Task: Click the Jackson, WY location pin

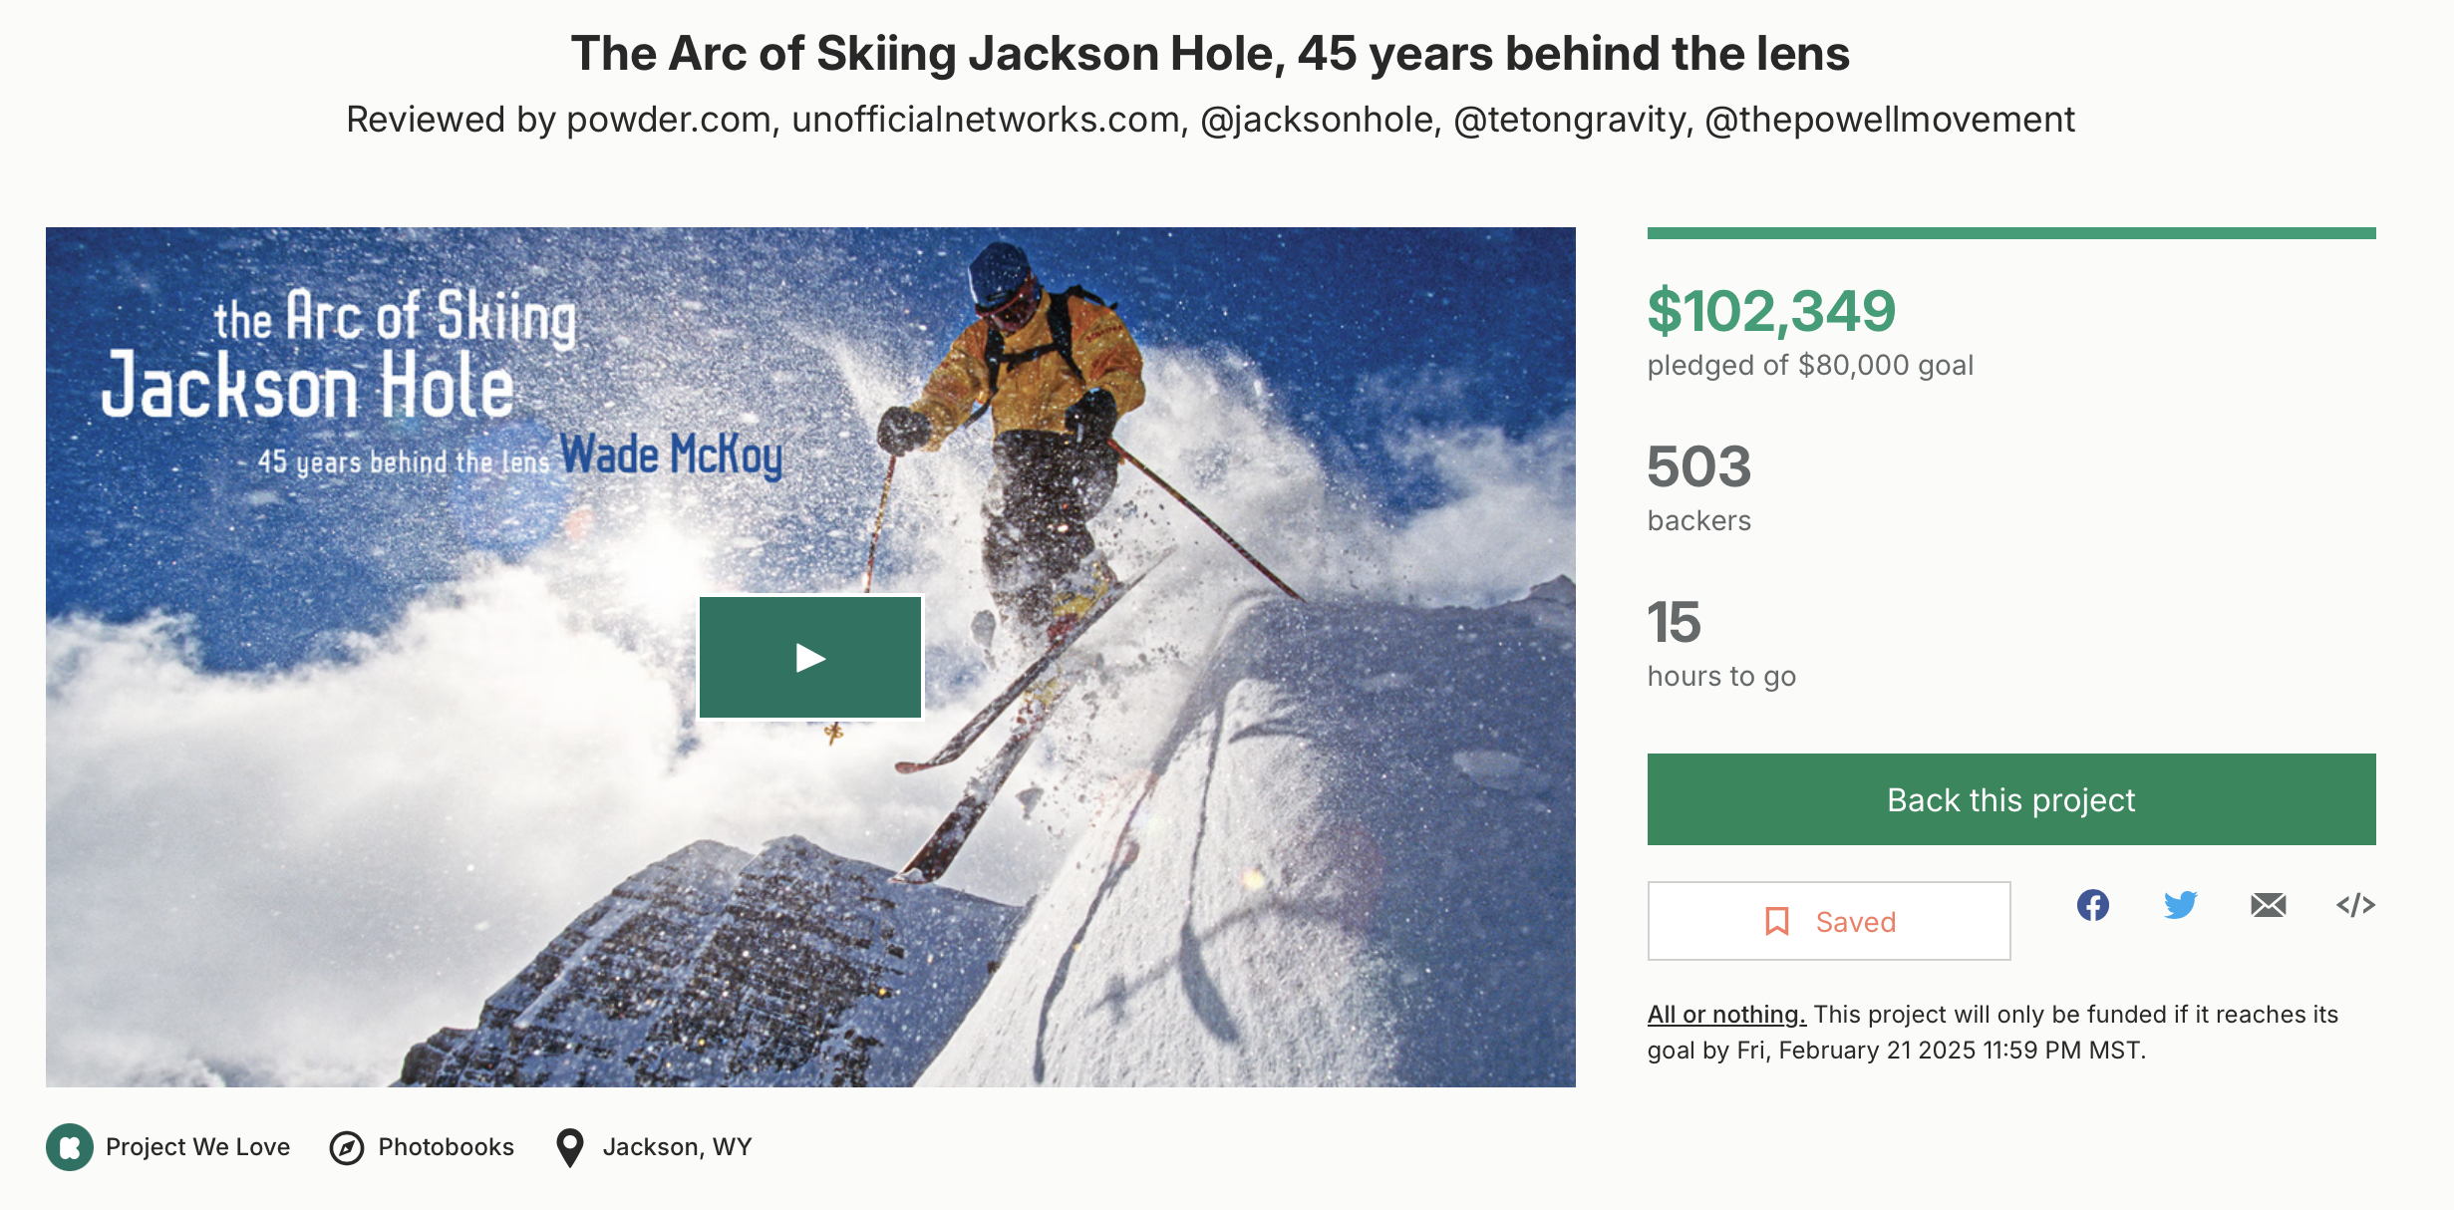Action: pos(569,1148)
